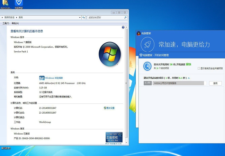Click the product ID 00426-OEM-8992662-00006
The width and height of the screenshot is (225, 156).
(x=36, y=138)
